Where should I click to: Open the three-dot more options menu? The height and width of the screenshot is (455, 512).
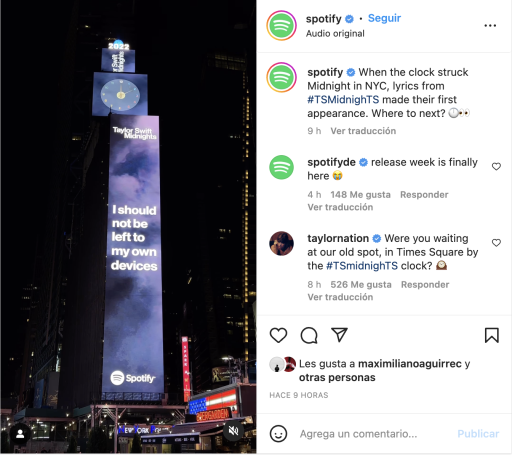click(x=490, y=25)
